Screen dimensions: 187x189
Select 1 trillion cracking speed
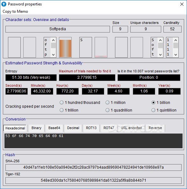point(69,110)
